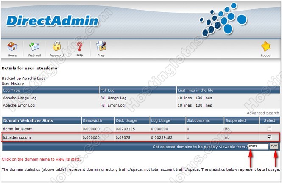The image size is (282, 183).
Task: Open Backed up Apache Logs link
Action: click(24, 78)
